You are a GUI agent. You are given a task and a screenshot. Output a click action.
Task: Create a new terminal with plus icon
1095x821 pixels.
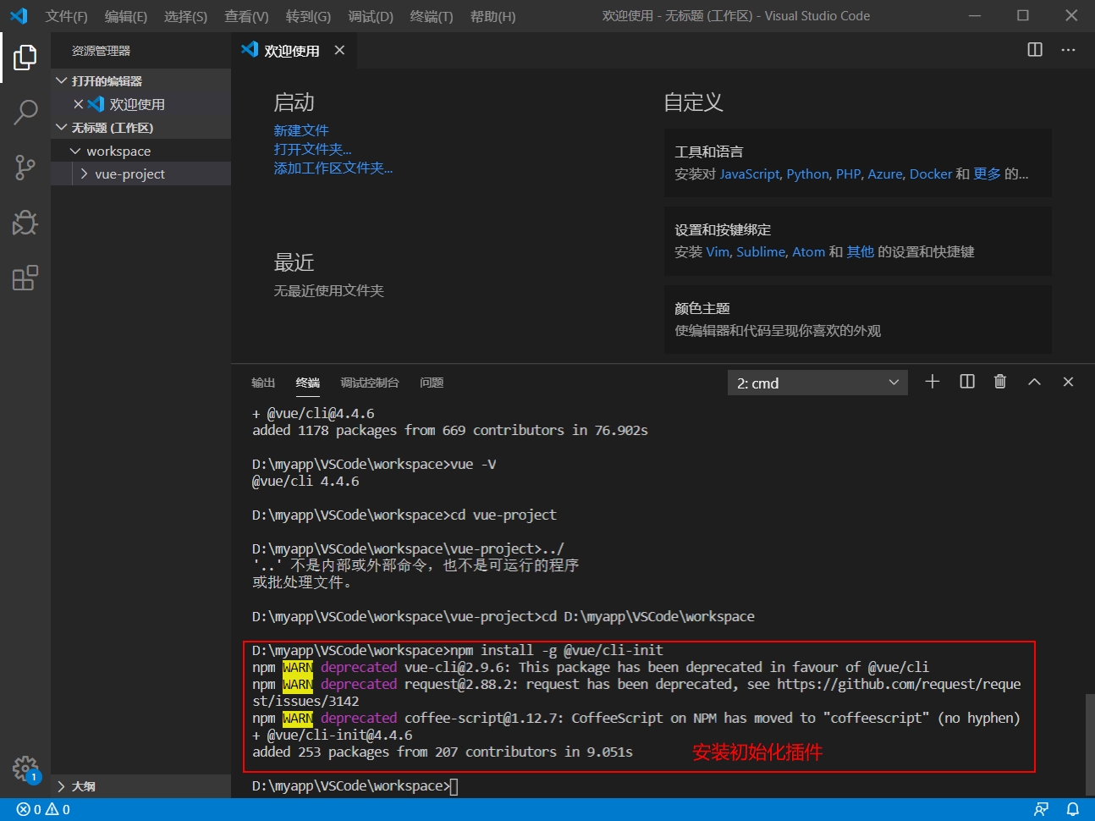pos(933,382)
